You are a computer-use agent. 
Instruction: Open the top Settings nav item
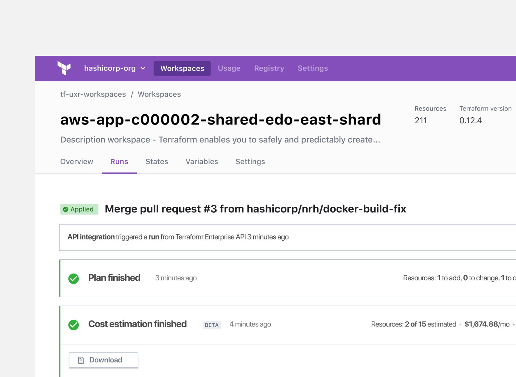tap(313, 68)
